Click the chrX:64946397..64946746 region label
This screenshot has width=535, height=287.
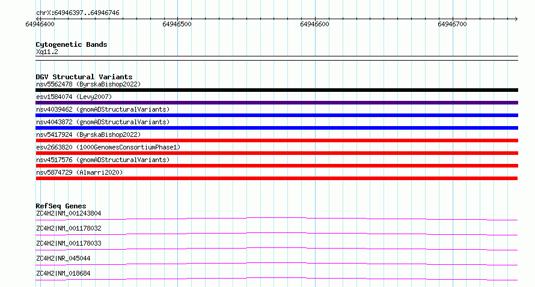78,13
